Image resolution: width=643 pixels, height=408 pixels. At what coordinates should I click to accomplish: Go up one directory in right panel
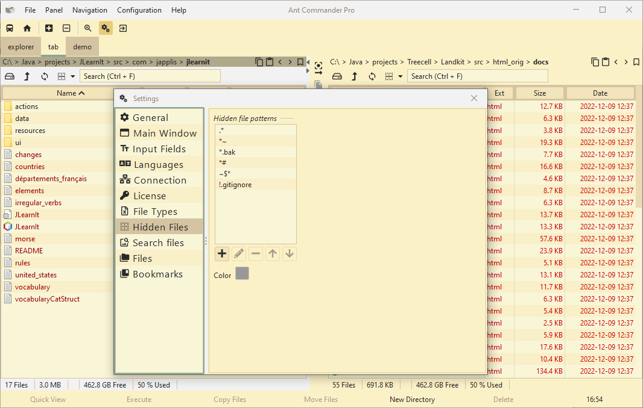coord(354,76)
